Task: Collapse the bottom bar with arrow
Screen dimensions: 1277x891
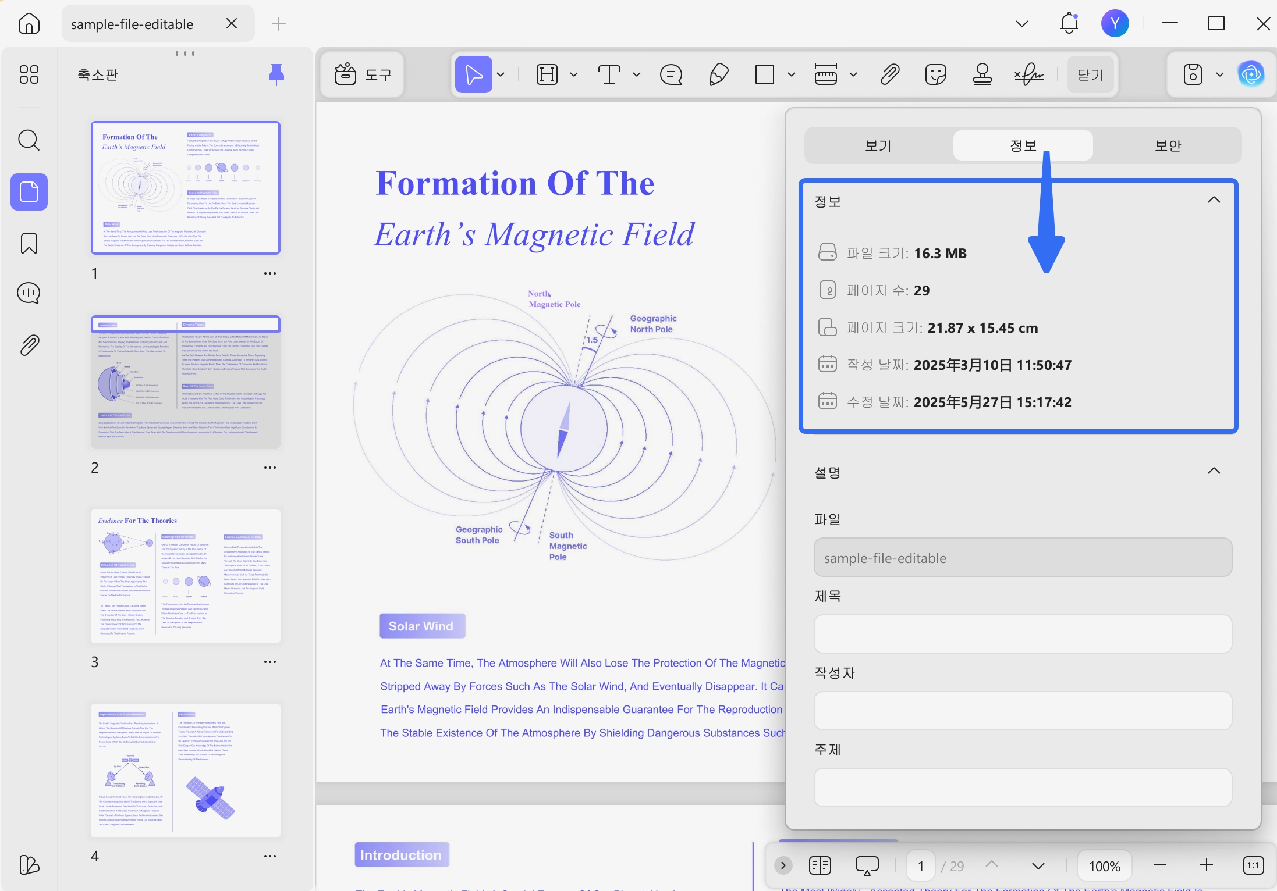Action: click(783, 865)
